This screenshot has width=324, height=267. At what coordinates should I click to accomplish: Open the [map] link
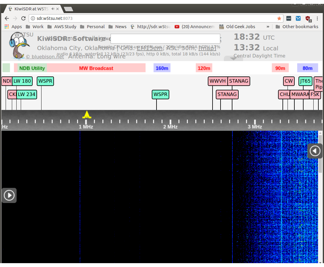[x=207, y=48]
